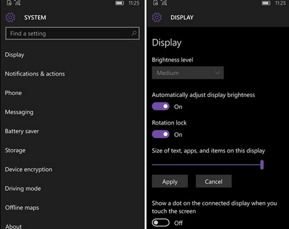Click the System settings gear icon
This screenshot has width=289, height=229.
pyautogui.click(x=10, y=18)
